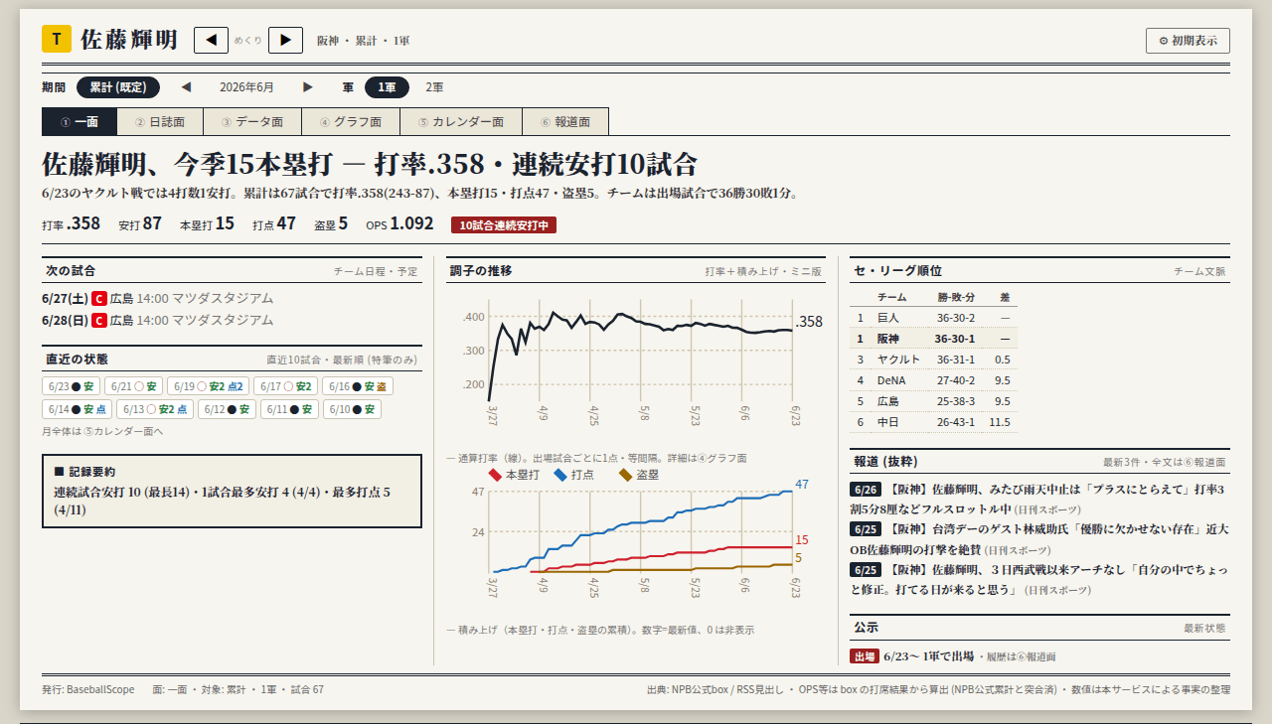Open the 3日西武戦以来アーチなし news headline
Viewport: 1272px width, 724px height.
click(1038, 580)
